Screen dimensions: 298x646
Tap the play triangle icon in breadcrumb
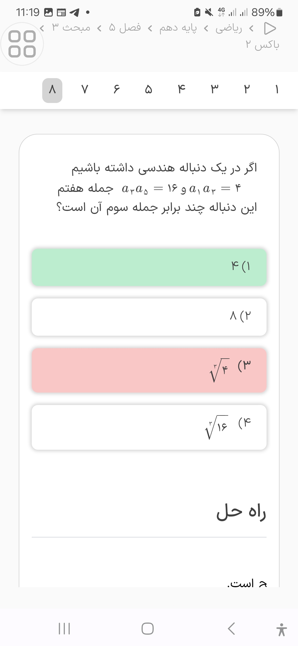tap(270, 28)
